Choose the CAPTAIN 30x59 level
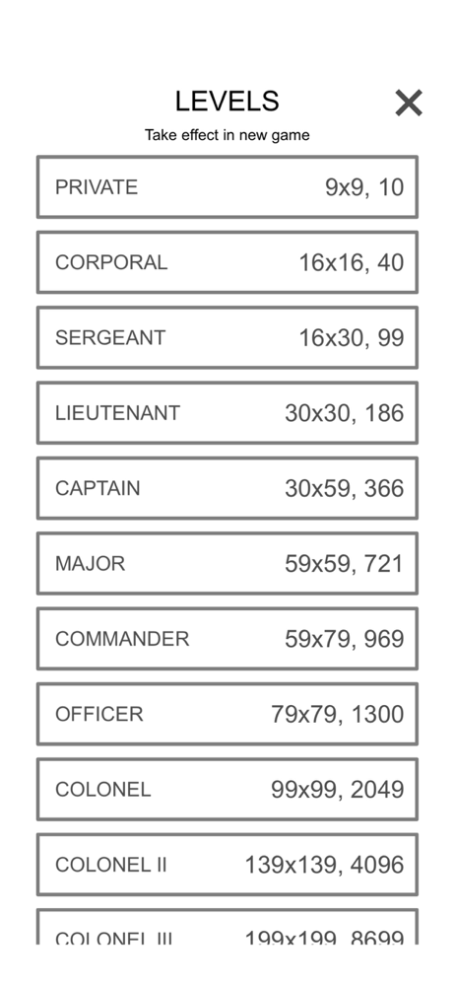 click(227, 488)
